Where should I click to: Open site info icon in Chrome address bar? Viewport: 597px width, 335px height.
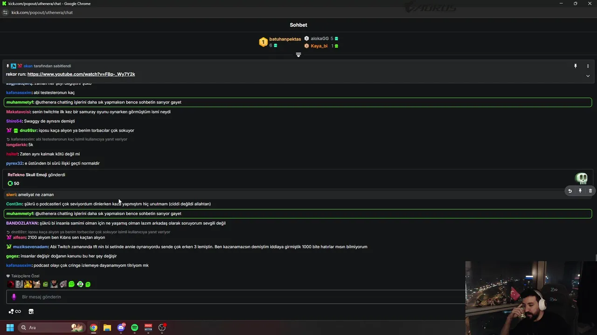5,13
